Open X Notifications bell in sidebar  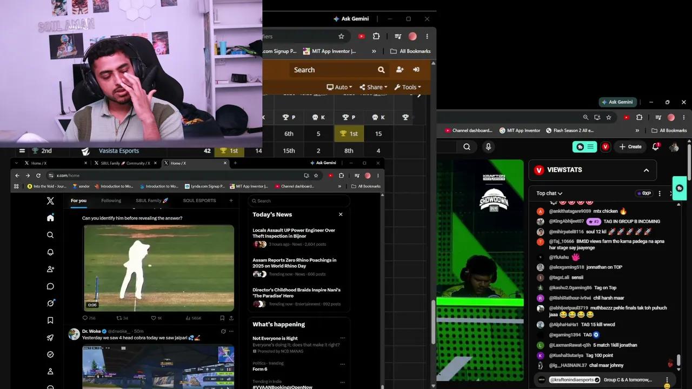click(x=50, y=252)
